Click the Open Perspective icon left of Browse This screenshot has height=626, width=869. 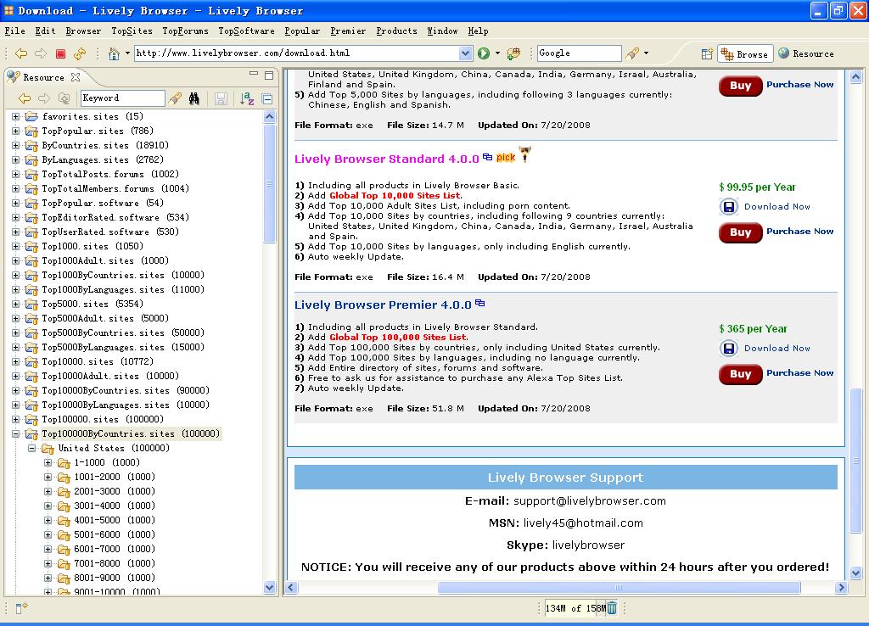(x=707, y=53)
